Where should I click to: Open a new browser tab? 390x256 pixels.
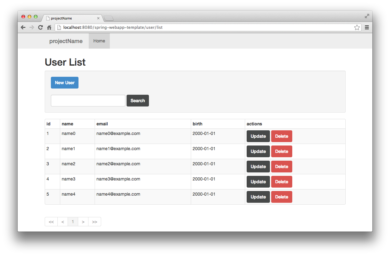(x=109, y=18)
